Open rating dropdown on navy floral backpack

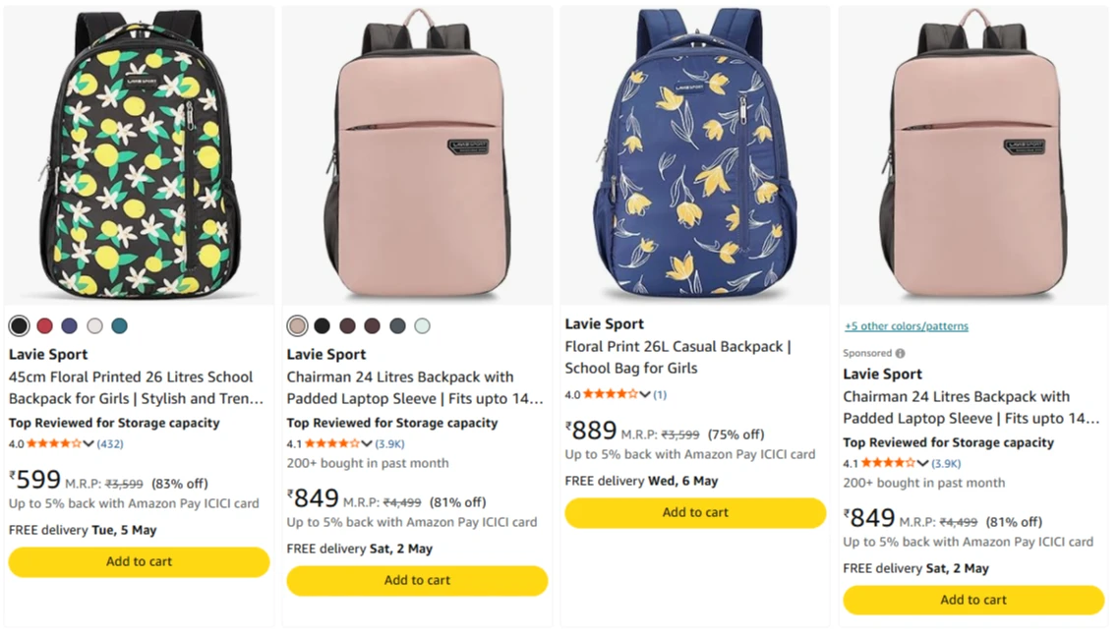pyautogui.click(x=645, y=395)
